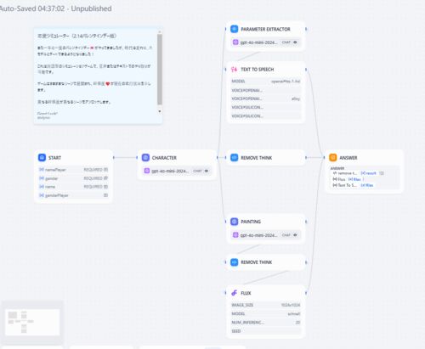425x349 pixels.
Task: Click the upper Remove Think code icon
Action: [x=235, y=158]
